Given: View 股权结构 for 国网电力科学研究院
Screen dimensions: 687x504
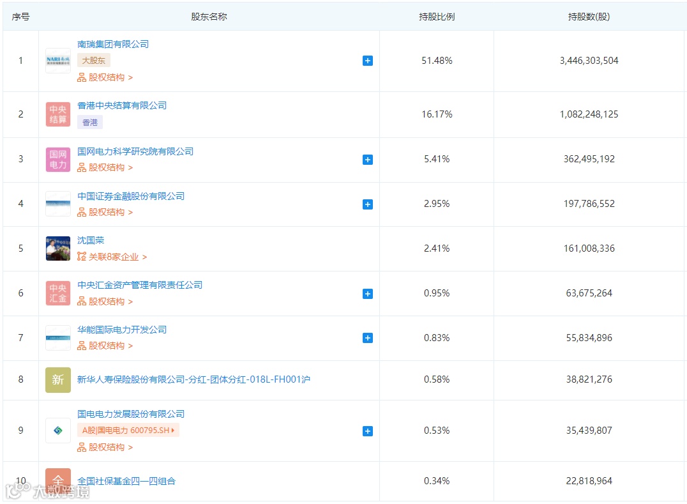Looking at the screenshot, I should coord(105,168).
